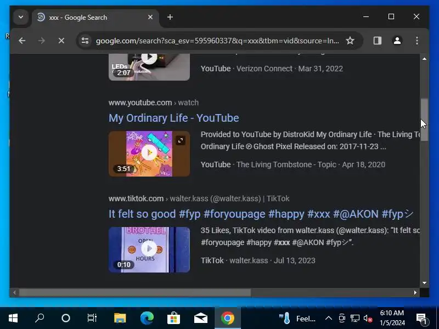Open Chrome three-dot menu
The width and height of the screenshot is (439, 329).
(x=417, y=41)
